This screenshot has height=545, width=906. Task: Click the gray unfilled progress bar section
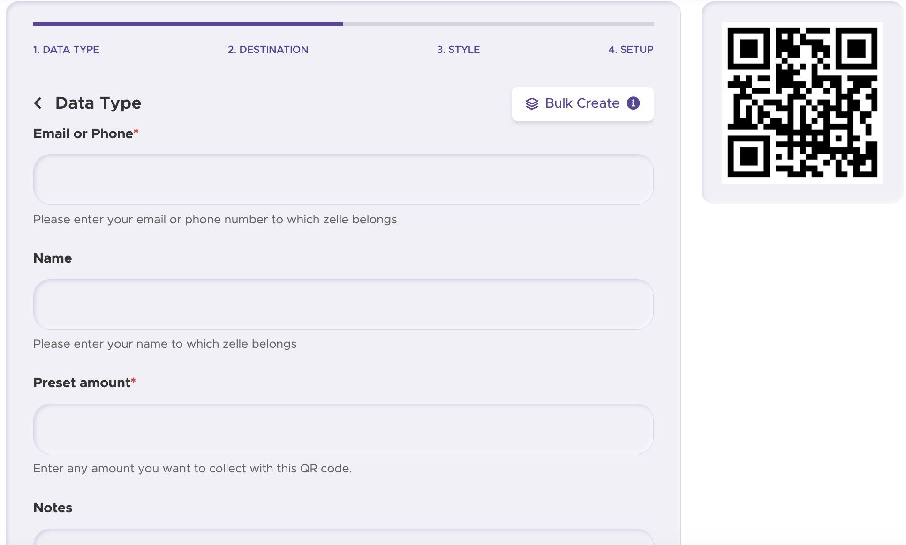(498, 24)
